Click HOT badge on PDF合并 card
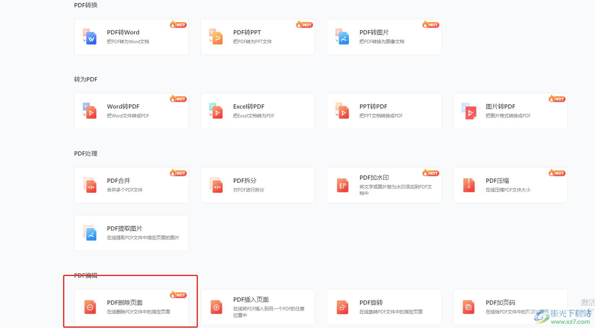Image resolution: width=595 pixels, height=328 pixels. pyautogui.click(x=178, y=173)
